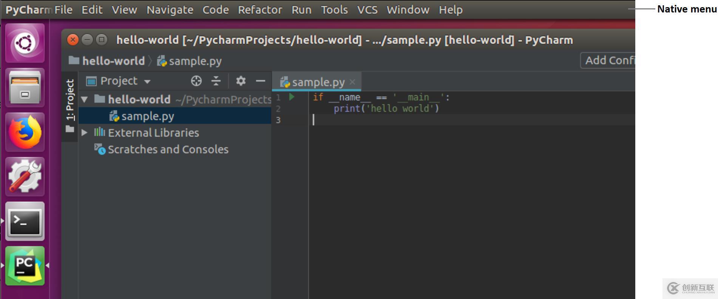Toggle the 1: Project side tool window tab
Viewport: 718px width, 299px height.
[70, 106]
